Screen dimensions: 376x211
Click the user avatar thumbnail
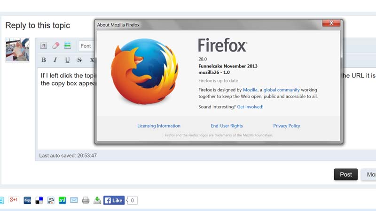tap(17, 50)
